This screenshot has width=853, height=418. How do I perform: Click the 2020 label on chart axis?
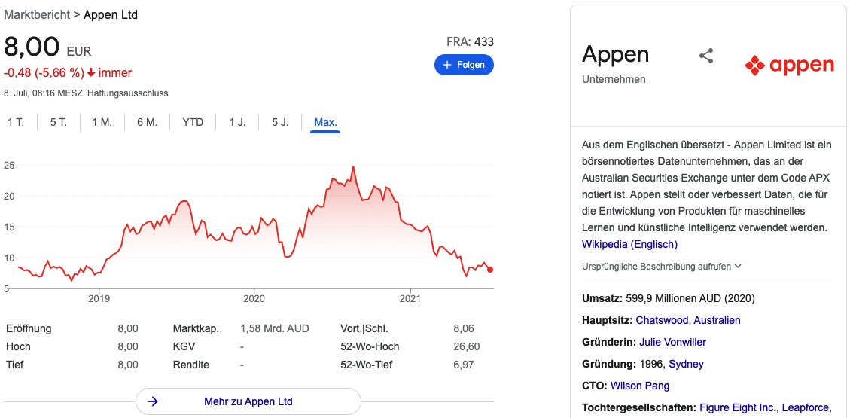(x=254, y=297)
